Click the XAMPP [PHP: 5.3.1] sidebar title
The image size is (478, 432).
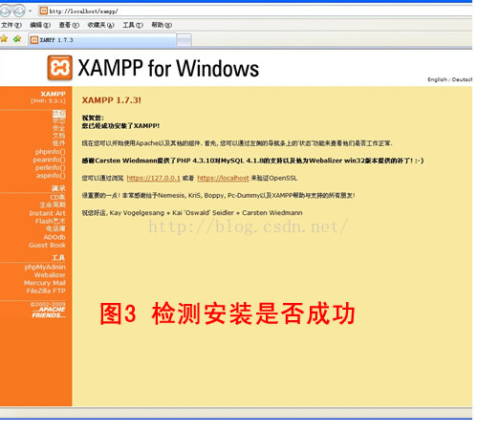pyautogui.click(x=49, y=97)
